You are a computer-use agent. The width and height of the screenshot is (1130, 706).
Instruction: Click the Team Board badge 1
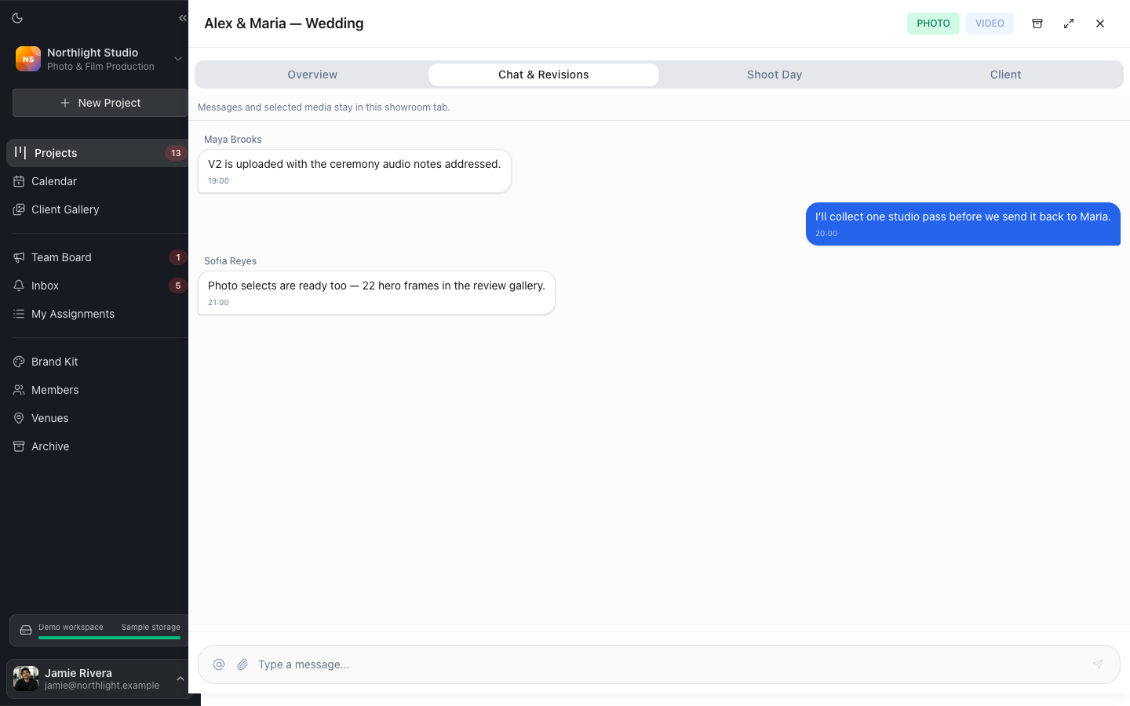(178, 257)
